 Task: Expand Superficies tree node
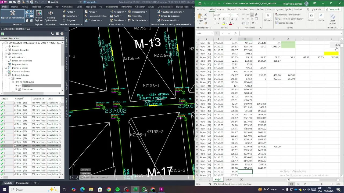[x=6, y=54]
